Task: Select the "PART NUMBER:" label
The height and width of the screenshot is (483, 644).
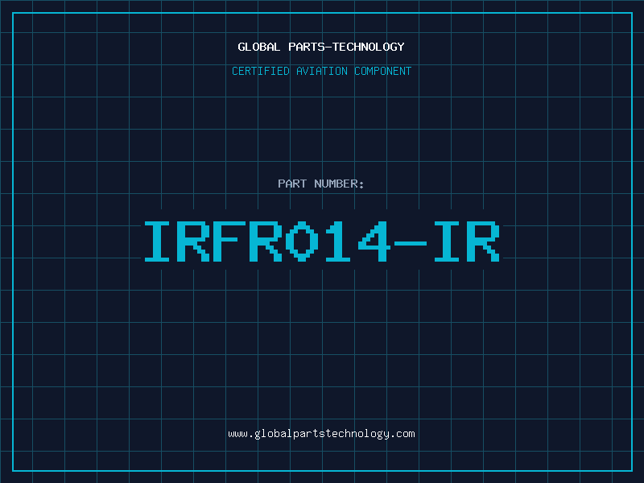Action: click(321, 184)
